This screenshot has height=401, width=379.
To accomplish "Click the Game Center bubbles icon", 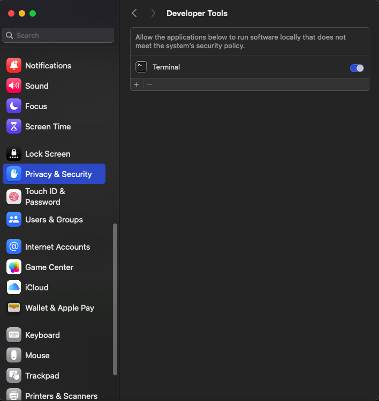I will 14,267.
